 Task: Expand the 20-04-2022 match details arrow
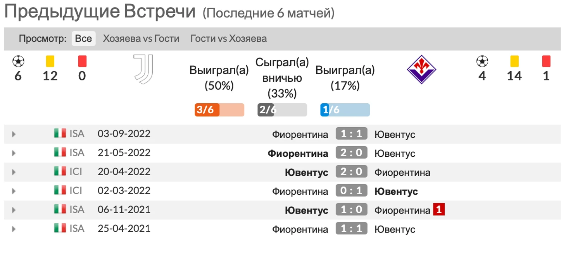(14, 172)
